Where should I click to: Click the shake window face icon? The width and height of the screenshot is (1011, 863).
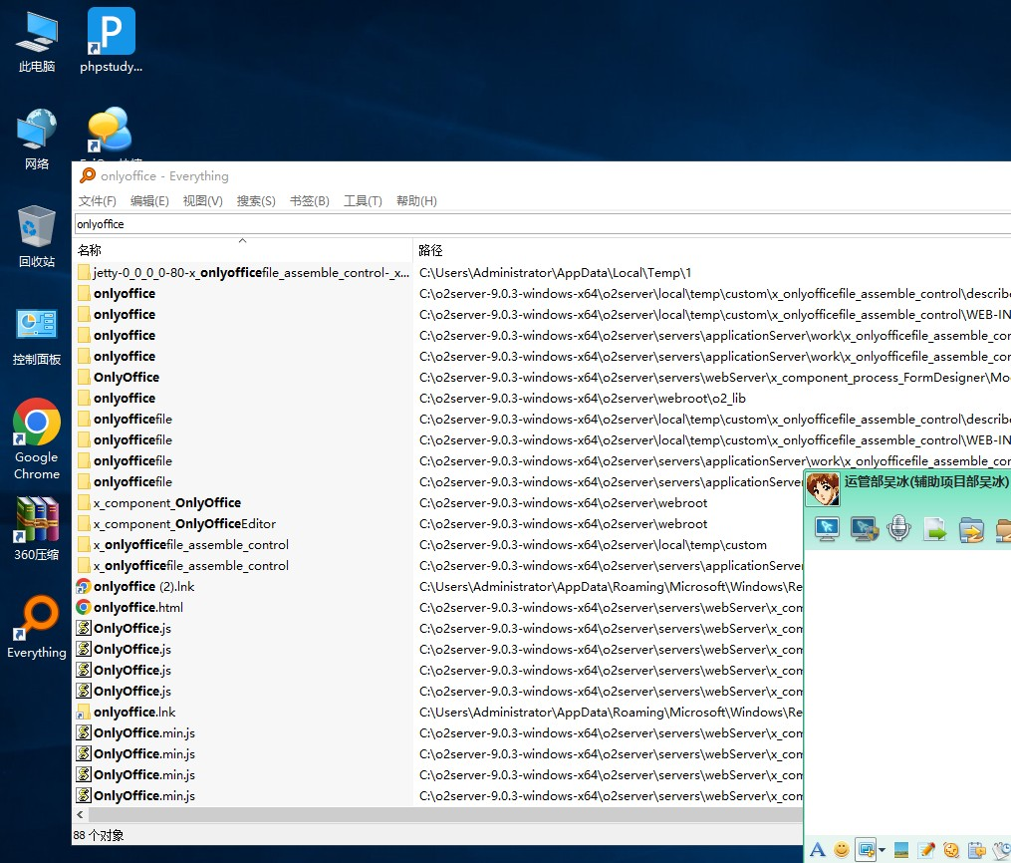click(951, 850)
